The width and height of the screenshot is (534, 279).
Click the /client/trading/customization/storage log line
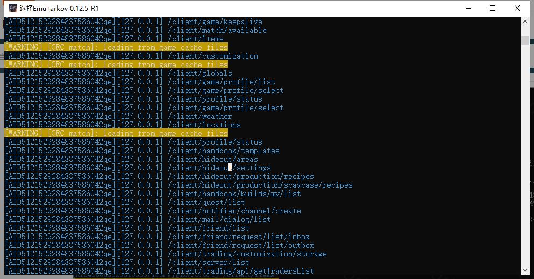tap(166, 254)
